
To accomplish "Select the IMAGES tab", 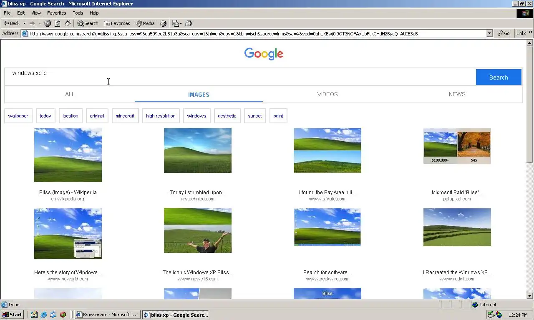I will coord(199,95).
